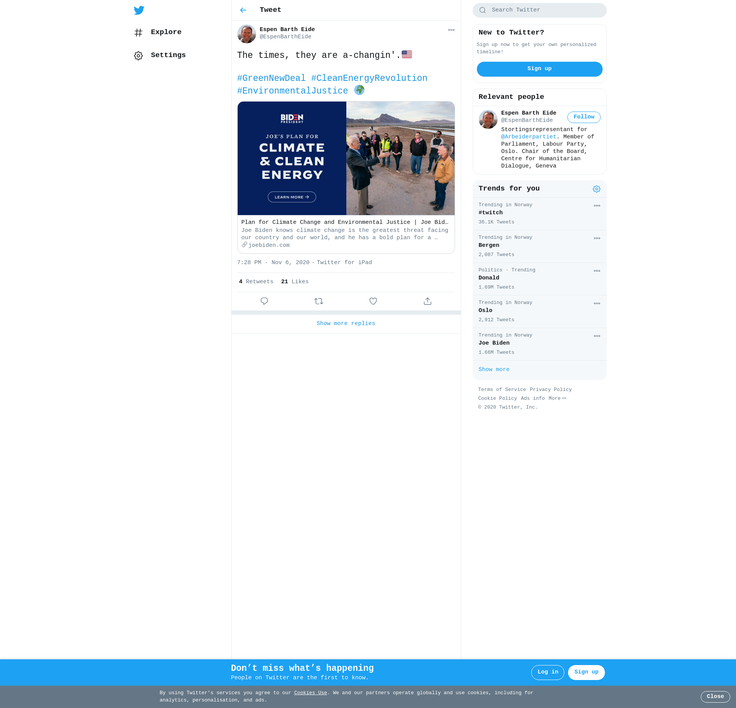736x708 pixels.
Task: Open more options for the Joe Biden trend
Action: [597, 336]
